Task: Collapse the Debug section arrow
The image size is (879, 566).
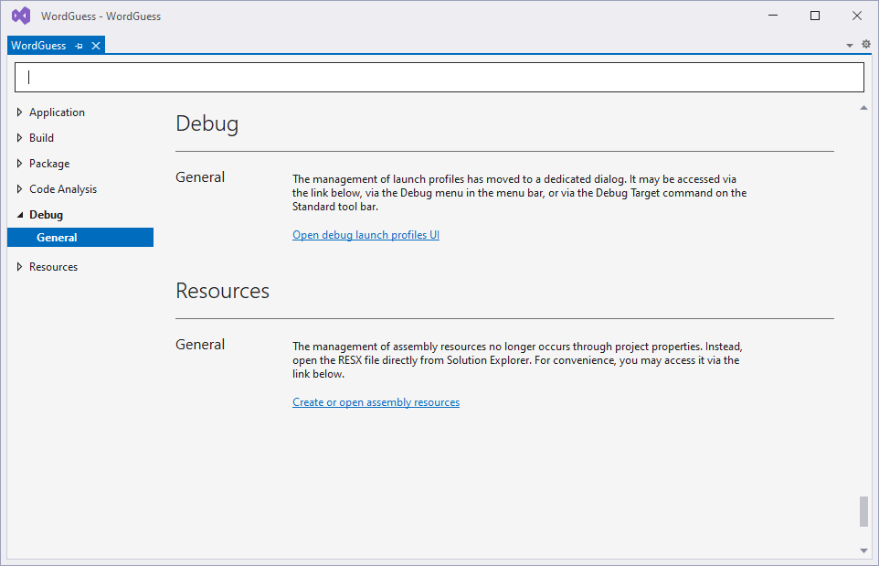Action: (x=20, y=215)
